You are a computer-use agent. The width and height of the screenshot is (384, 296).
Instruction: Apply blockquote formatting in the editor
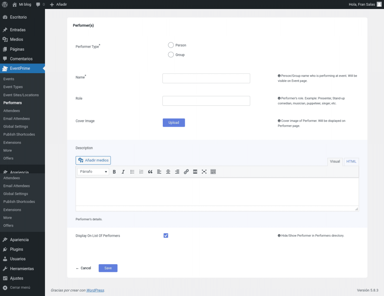point(150,172)
